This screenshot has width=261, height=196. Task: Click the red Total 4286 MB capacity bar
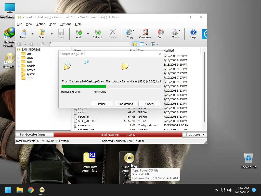click(x=118, y=135)
